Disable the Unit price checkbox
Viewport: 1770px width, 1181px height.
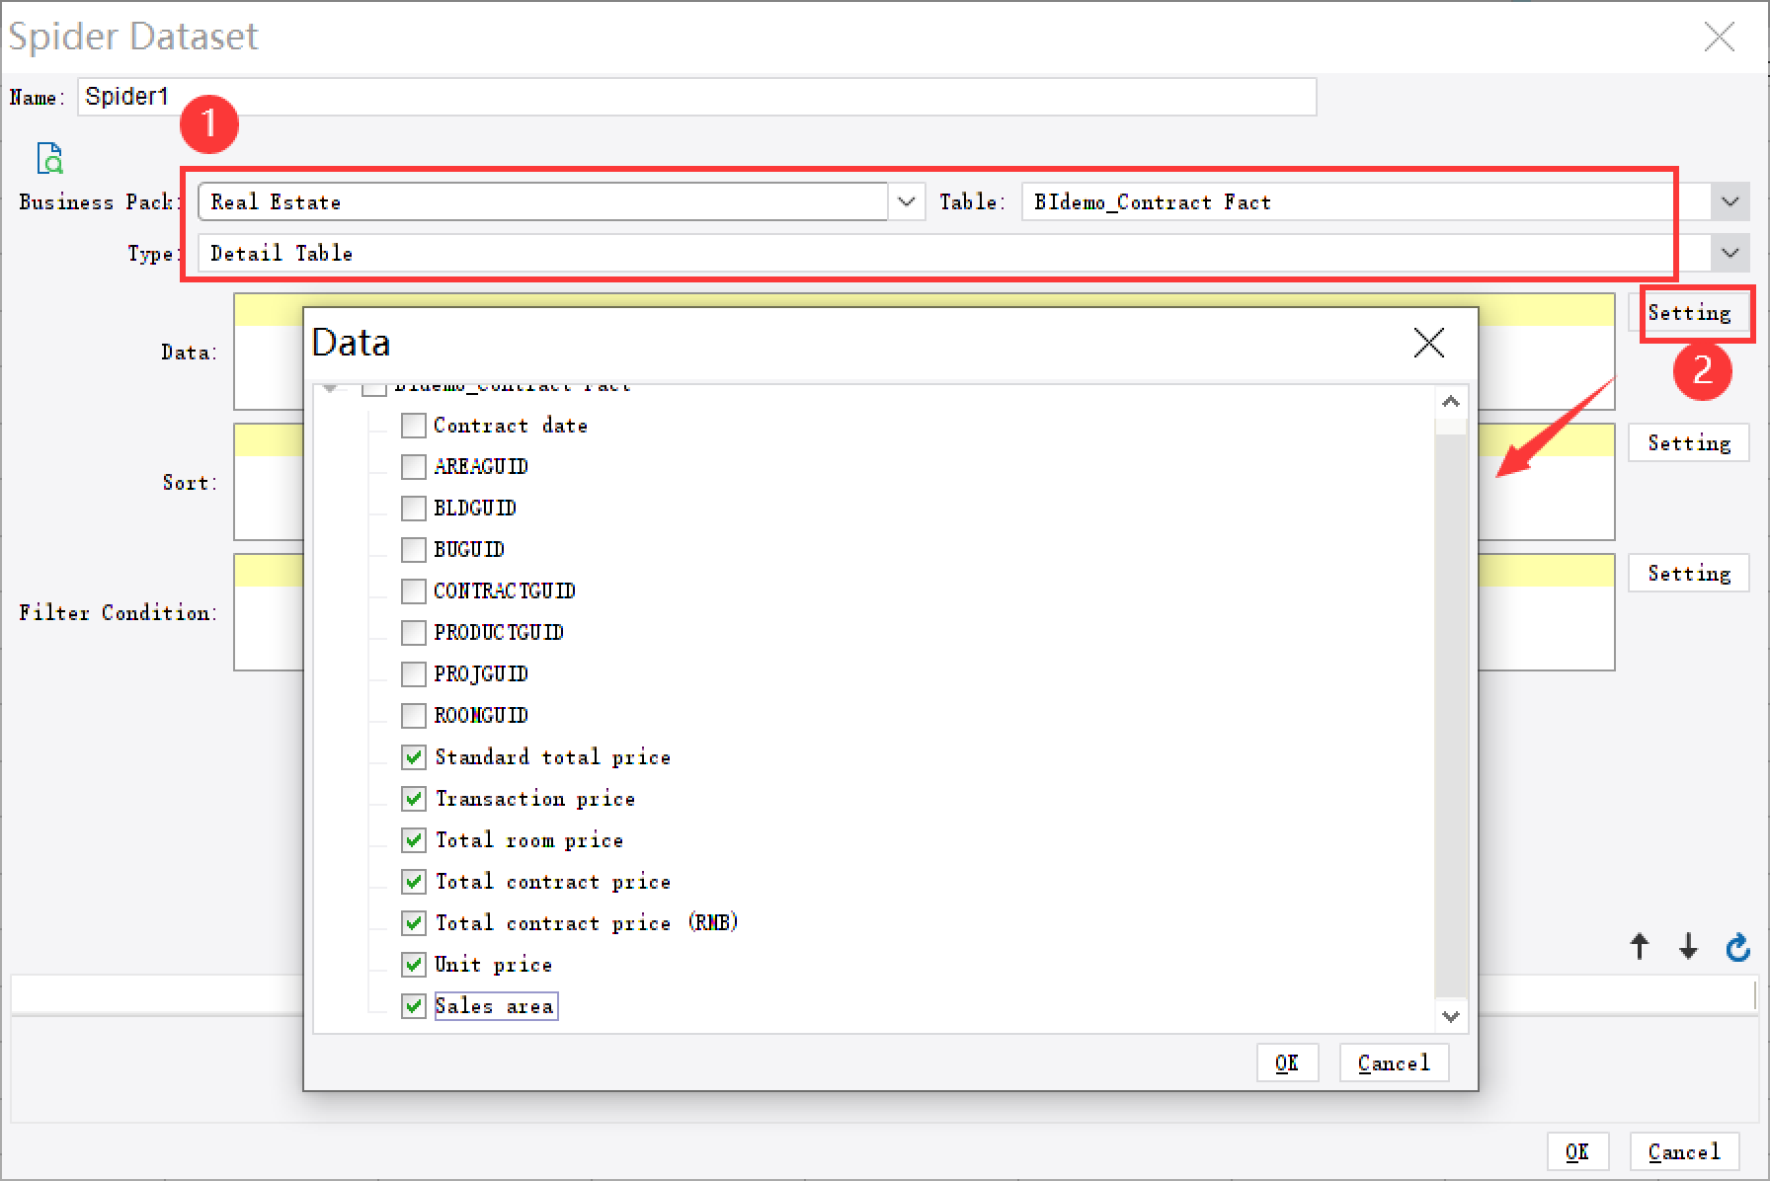pos(413,964)
